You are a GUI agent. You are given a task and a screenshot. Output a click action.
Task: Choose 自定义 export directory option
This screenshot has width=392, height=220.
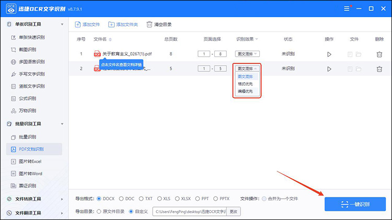click(x=131, y=212)
